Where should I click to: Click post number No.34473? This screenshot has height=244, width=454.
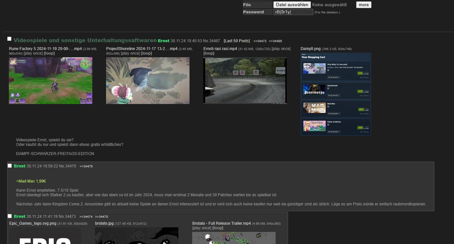[67, 217]
